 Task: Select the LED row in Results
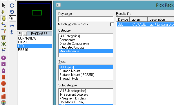145,24
